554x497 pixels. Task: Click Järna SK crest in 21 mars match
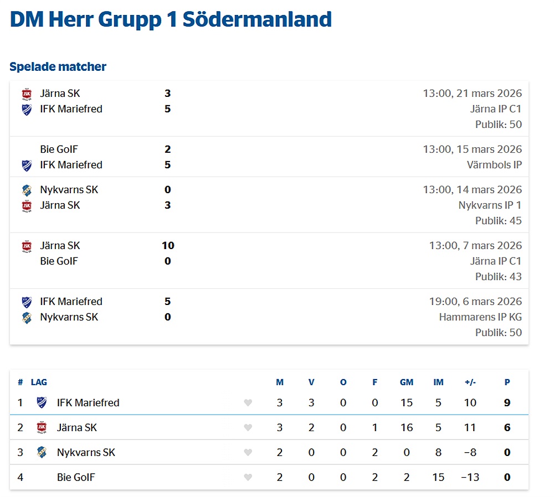click(x=27, y=94)
